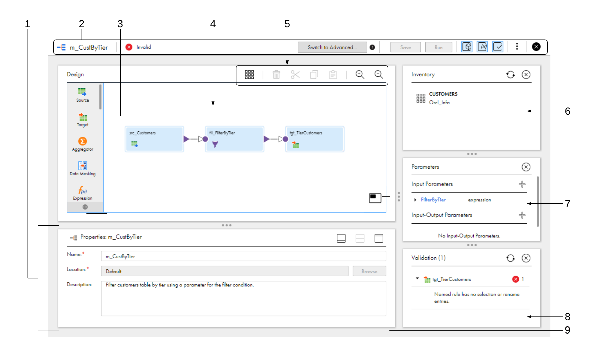This screenshot has height=363, width=602.
Task: Zoom in on the mapping canvas
Action: pos(360,75)
